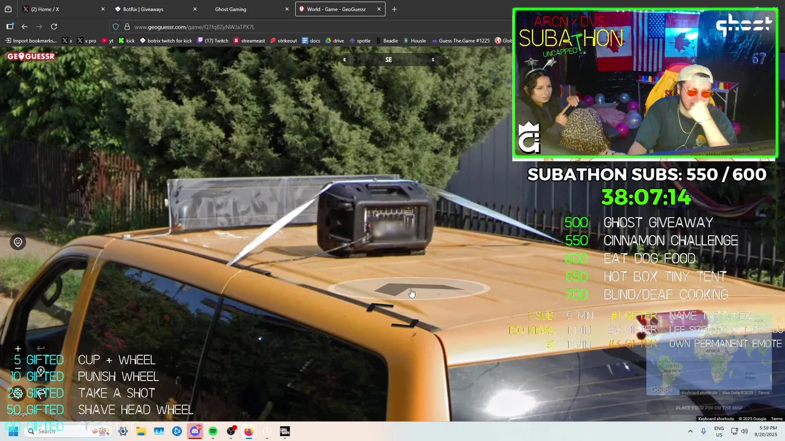Open Firefox tab list button in tab bar
This screenshot has height=441, width=785.
coord(8,9)
